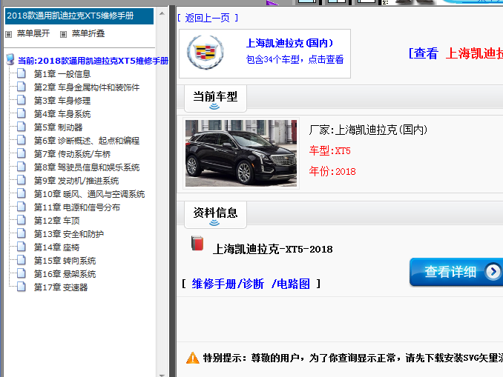Click red book icon beside 上海凯迪拉克-XT5-2018

[x=197, y=244]
